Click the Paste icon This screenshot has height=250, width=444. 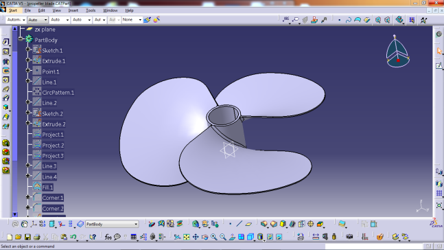(64, 237)
